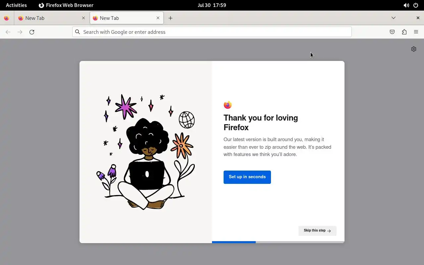Open the clock showing Jul 30 17:59
Viewport: 424px width, 265px height.
click(x=212, y=5)
